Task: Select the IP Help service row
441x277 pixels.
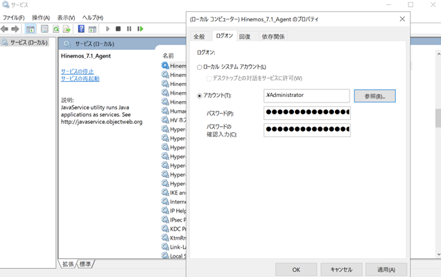Action: click(x=173, y=211)
